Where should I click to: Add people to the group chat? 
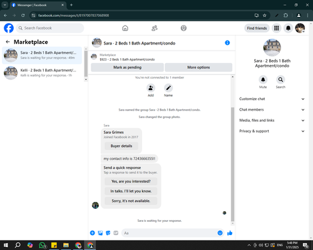[x=151, y=88]
